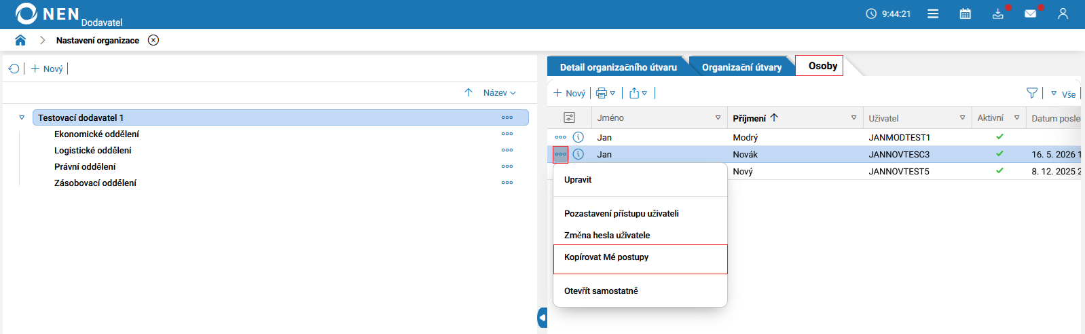Select Zásobovací oddělení in the tree
This screenshot has width=1085, height=334.
(x=95, y=183)
